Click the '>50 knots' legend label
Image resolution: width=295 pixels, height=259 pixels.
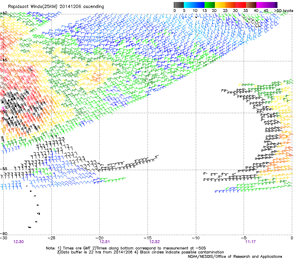coord(283,10)
